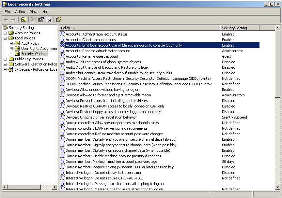This screenshot has height=198, width=282.
Task: Open the Action menu
Action: pos(20,12)
